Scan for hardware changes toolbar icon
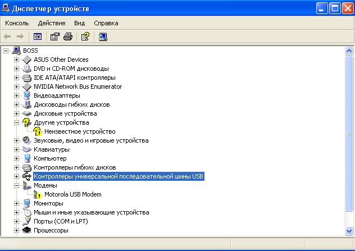This screenshot has width=355, height=251. pos(103,36)
